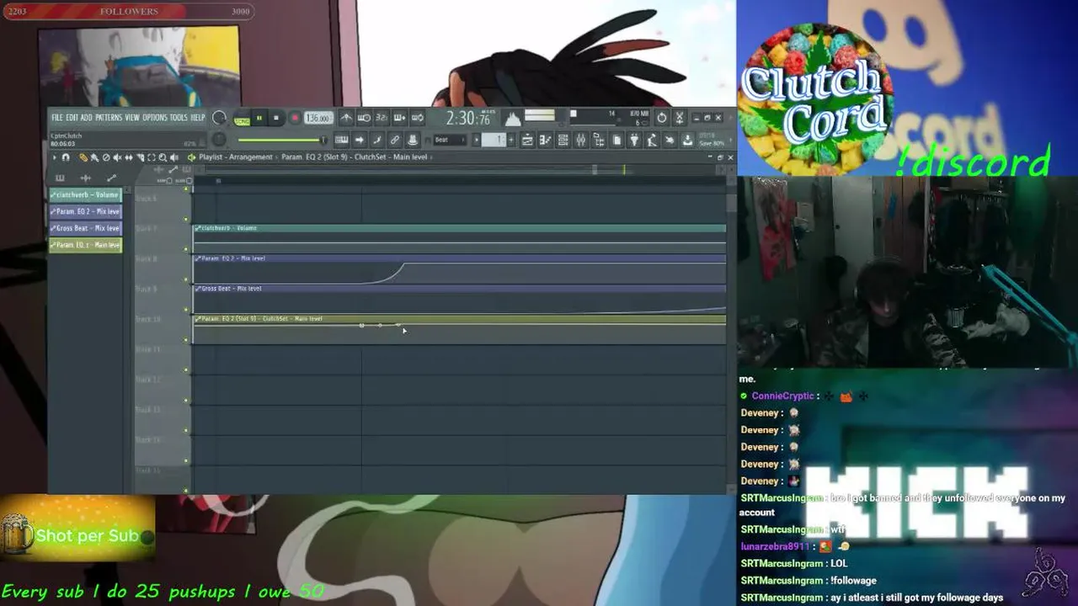Image resolution: width=1078 pixels, height=606 pixels.
Task: Toggle wait for input before recording
Action: tap(363, 118)
